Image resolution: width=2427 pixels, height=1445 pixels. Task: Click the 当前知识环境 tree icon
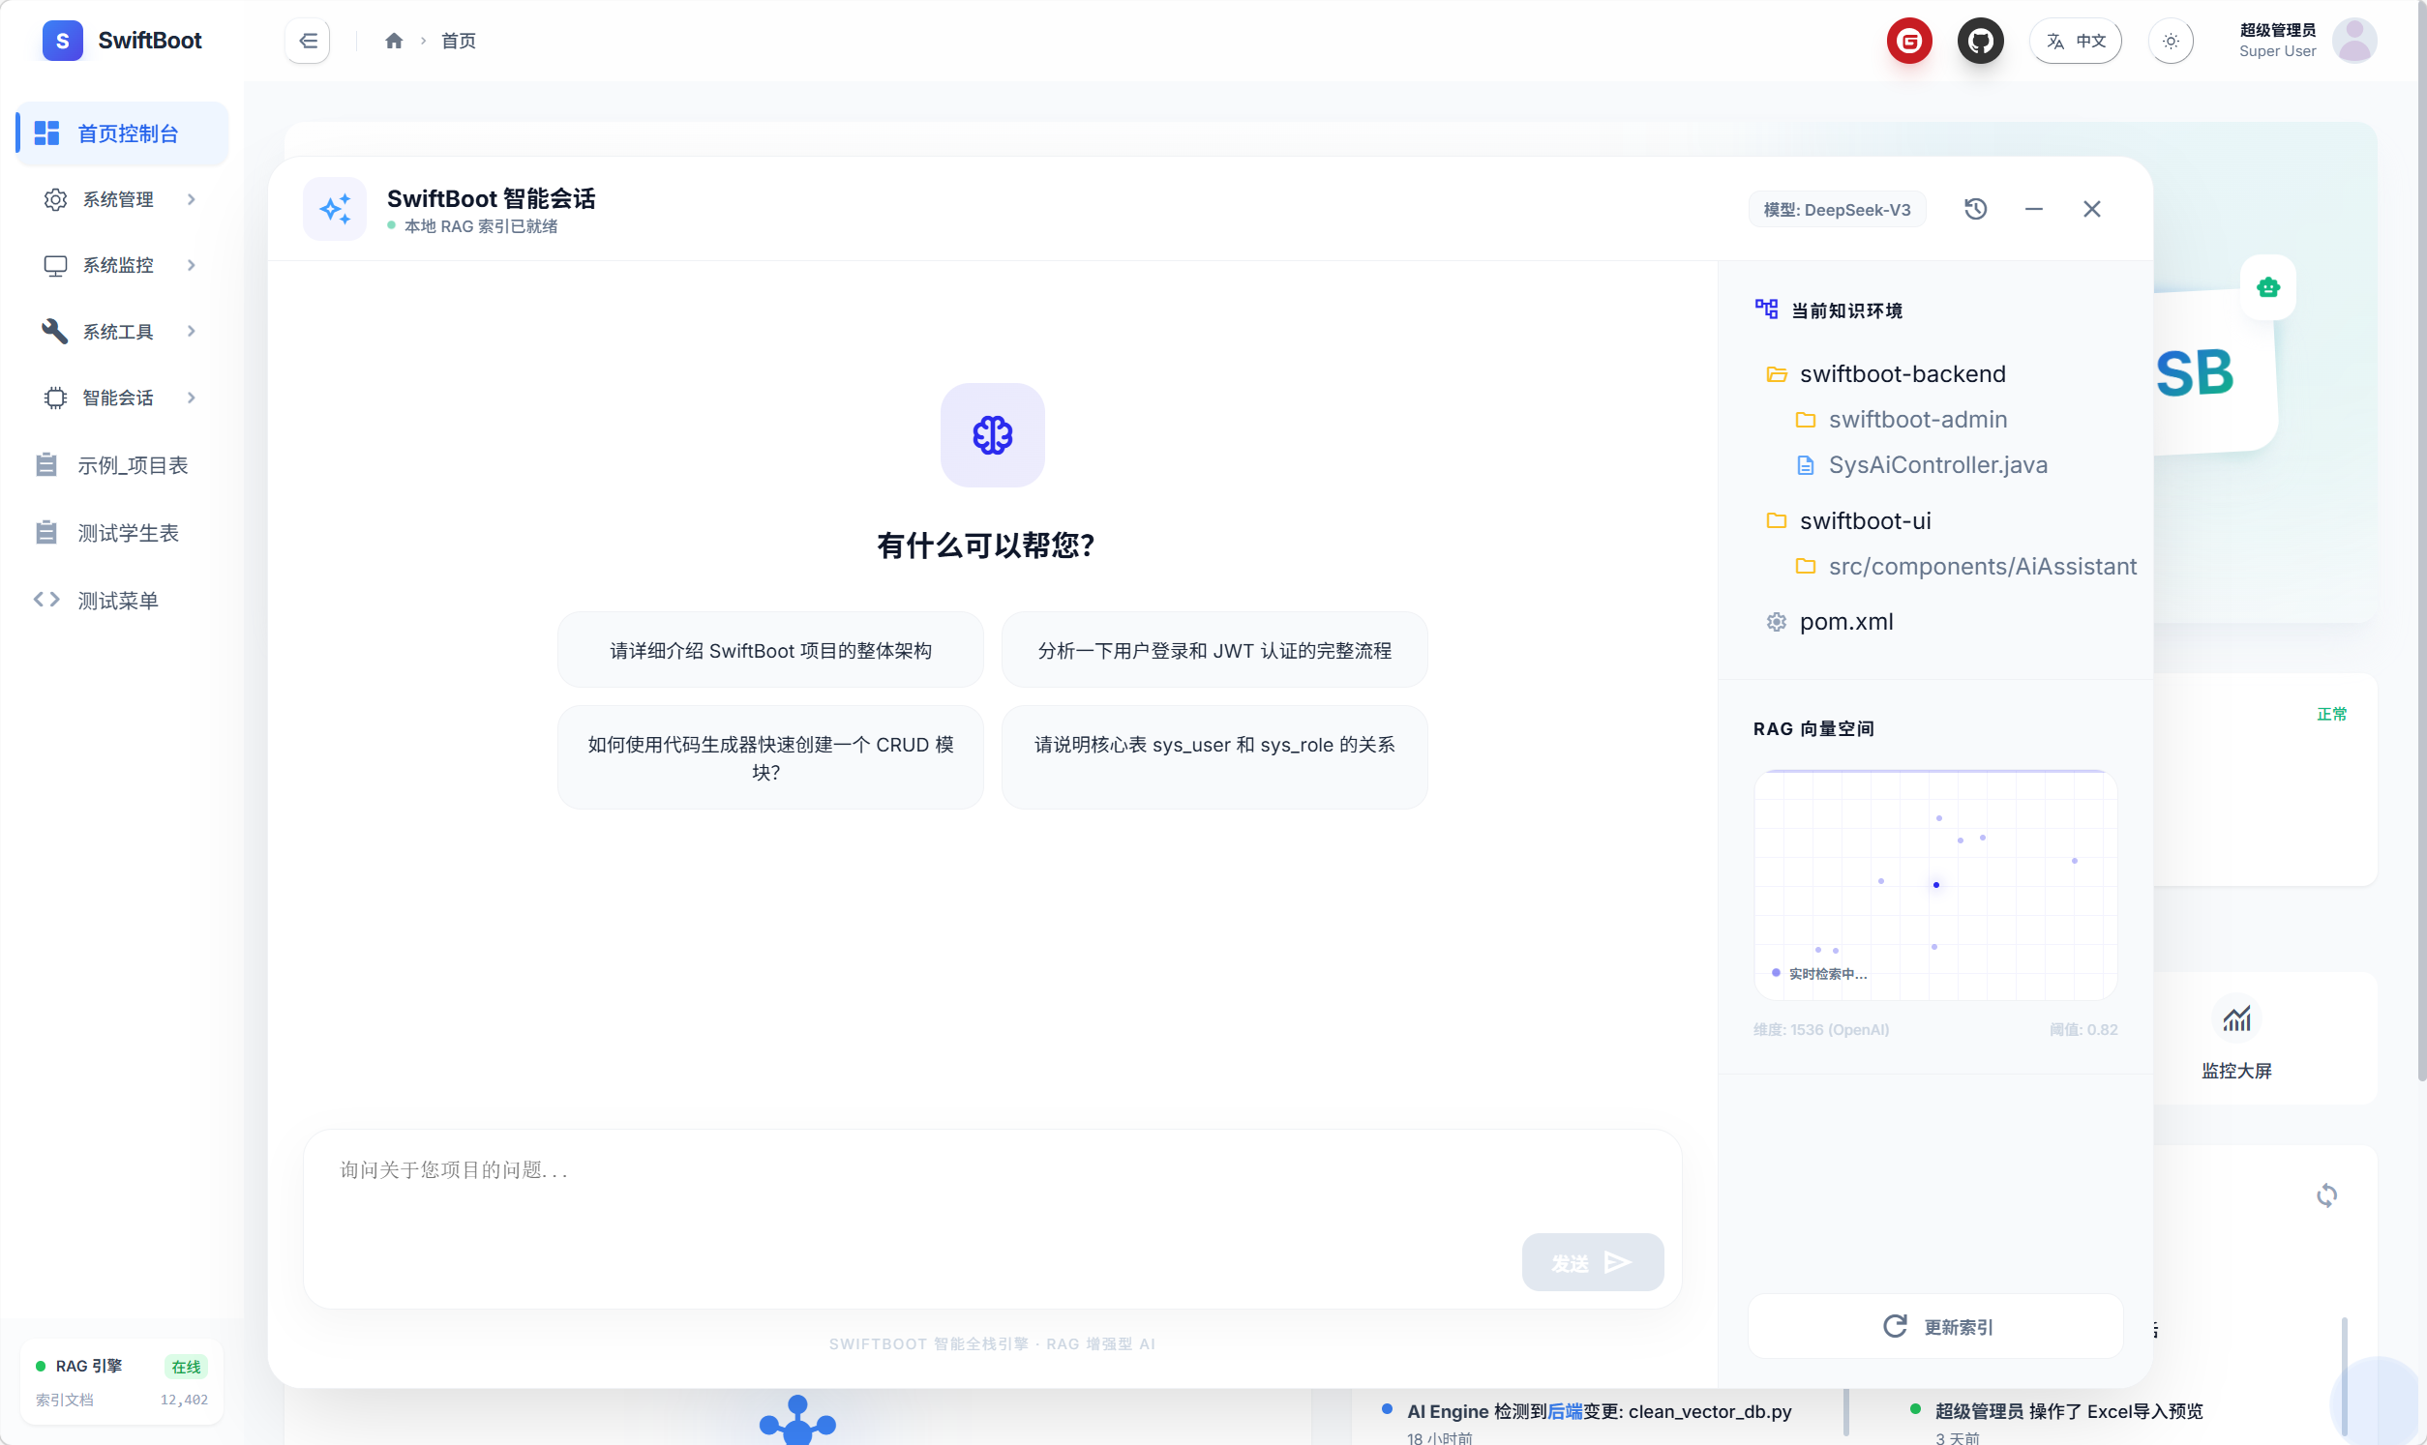(x=1766, y=309)
